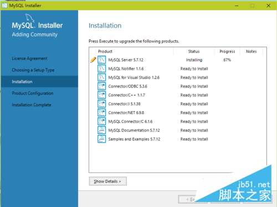This screenshot has height=207, width=277.
Task: Click the Status column header
Action: point(194,51)
